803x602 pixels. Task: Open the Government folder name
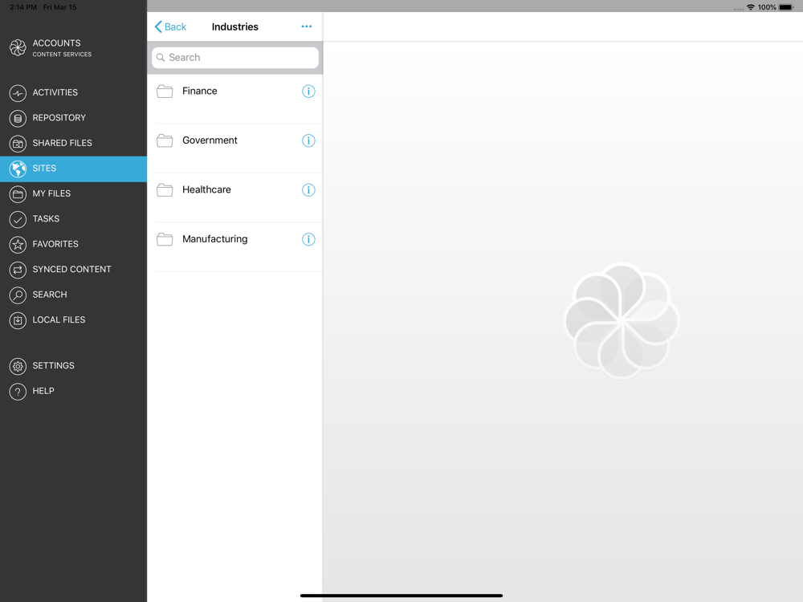click(x=210, y=140)
